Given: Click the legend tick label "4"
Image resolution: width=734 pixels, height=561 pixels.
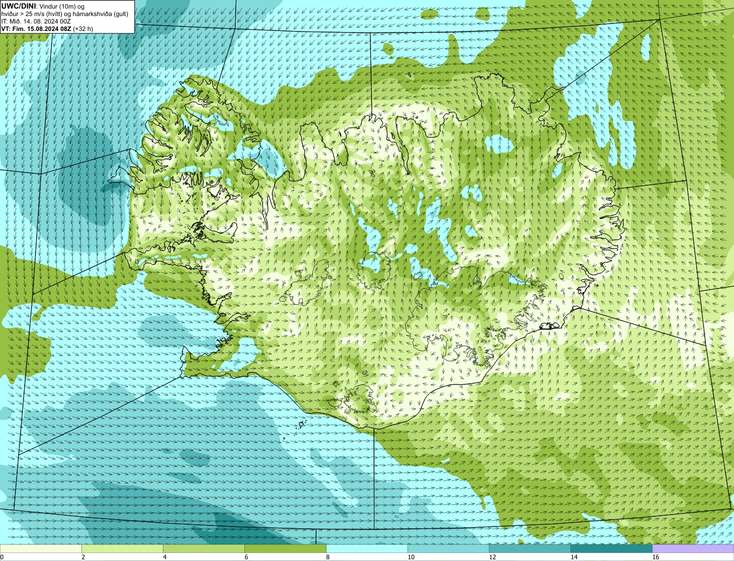Looking at the screenshot, I should point(165,557).
